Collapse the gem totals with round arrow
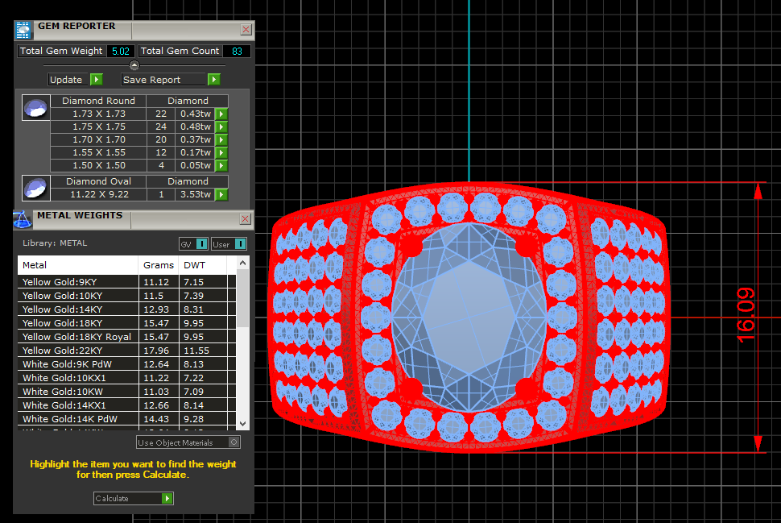781x523 pixels. [134, 65]
